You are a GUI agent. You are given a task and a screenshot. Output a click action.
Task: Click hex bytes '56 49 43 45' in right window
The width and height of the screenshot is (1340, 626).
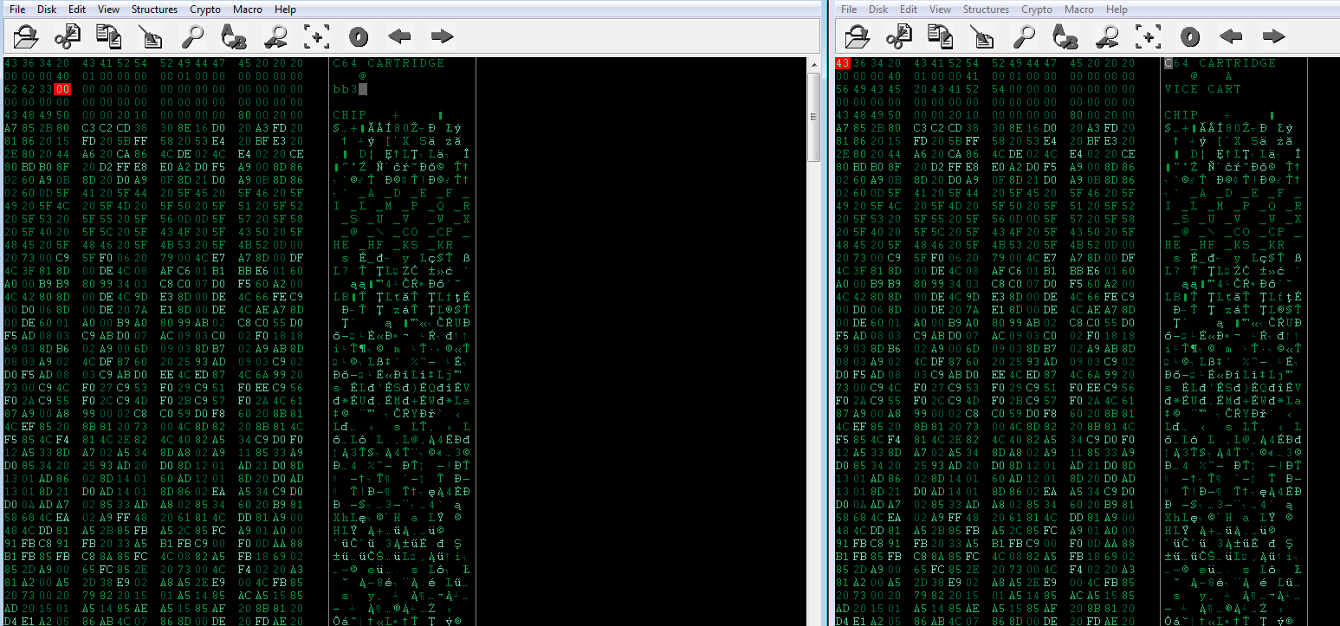point(868,89)
